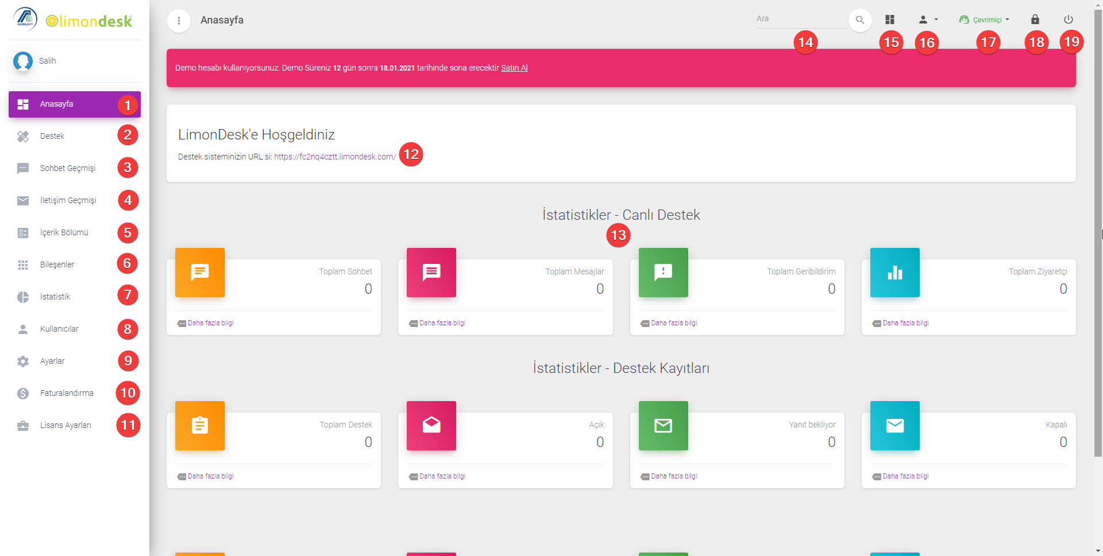The image size is (1103, 556).
Task: Open the Destek menu item
Action: pos(75,137)
